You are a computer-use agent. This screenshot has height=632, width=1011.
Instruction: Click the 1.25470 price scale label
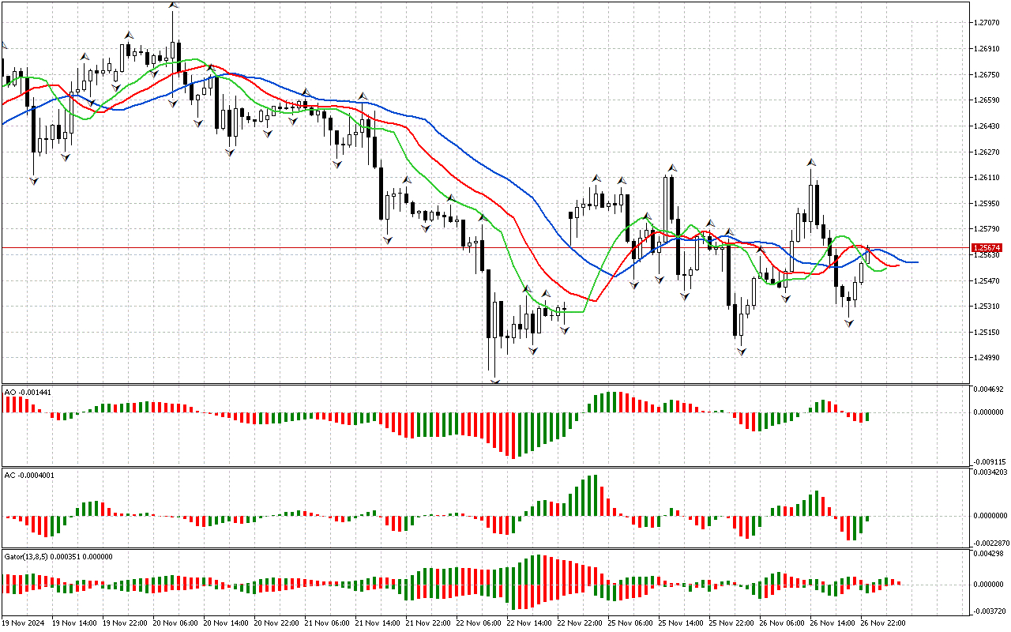click(988, 281)
